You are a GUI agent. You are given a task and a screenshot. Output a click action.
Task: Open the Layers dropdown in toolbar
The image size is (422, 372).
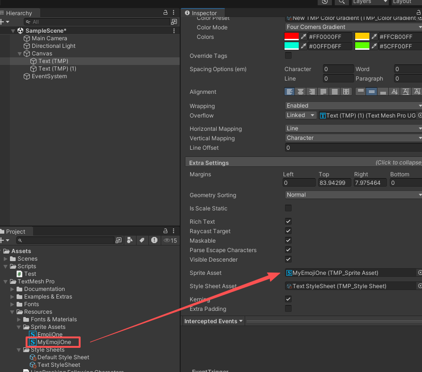(x=370, y=2)
